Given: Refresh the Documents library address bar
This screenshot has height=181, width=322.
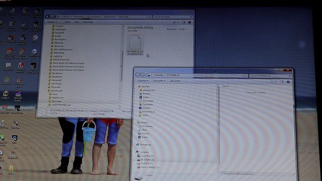Looking at the screenshot, I should pyautogui.click(x=150, y=17).
